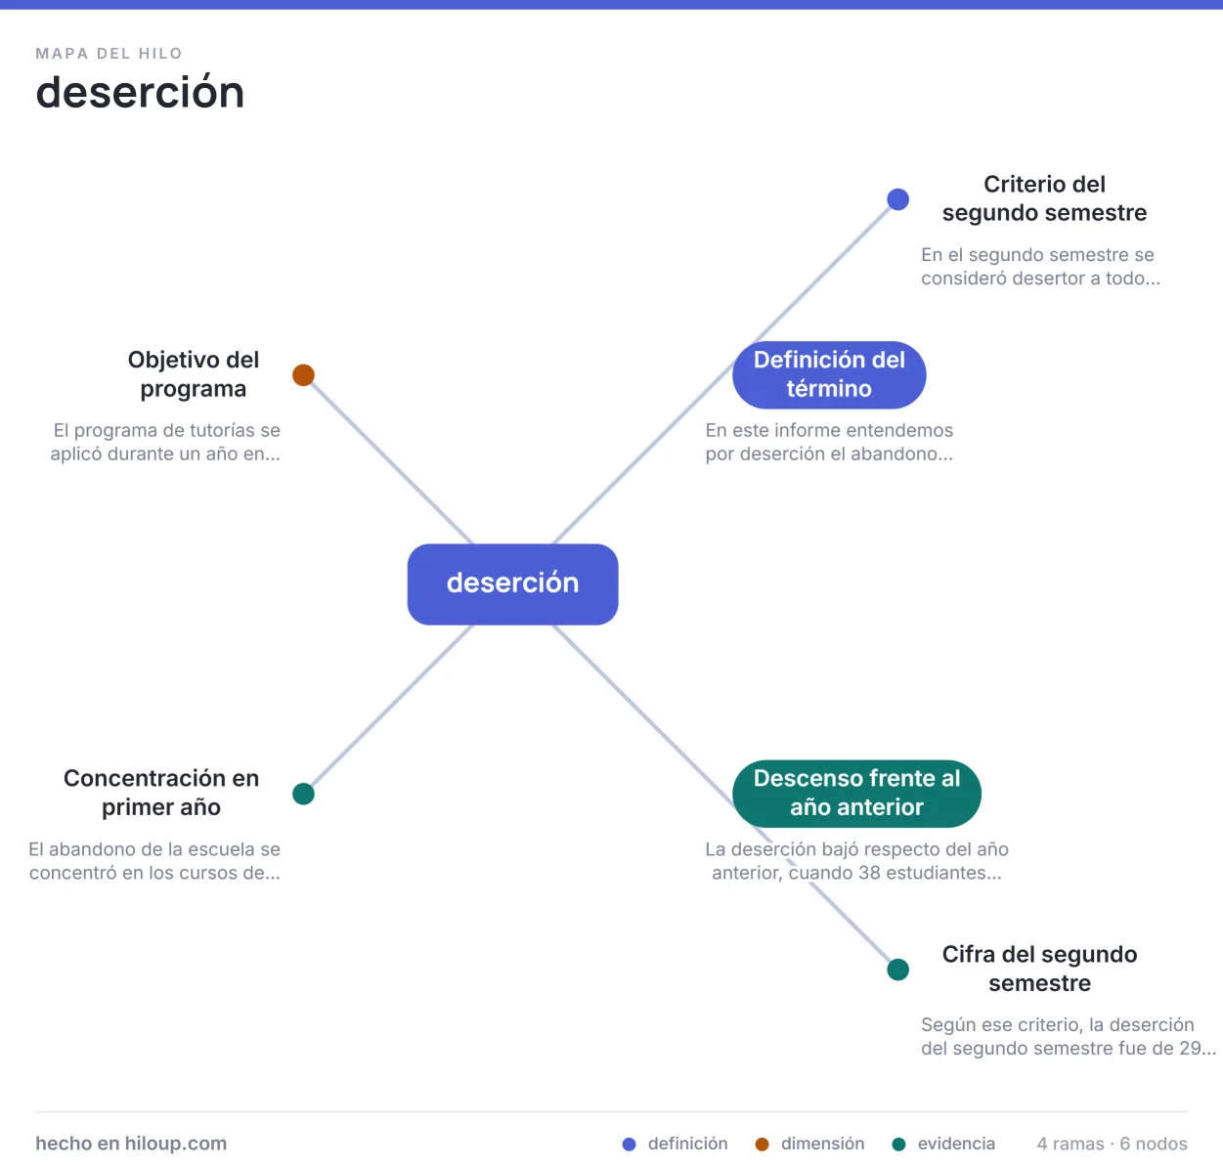The width and height of the screenshot is (1223, 1166).
Task: Click the green evidencia legend dot
Action: (898, 1144)
